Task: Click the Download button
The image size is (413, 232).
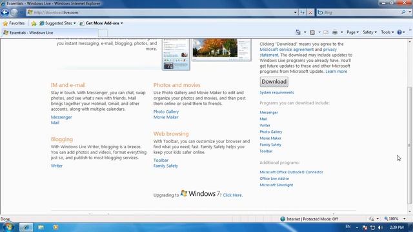Action: click(x=274, y=82)
